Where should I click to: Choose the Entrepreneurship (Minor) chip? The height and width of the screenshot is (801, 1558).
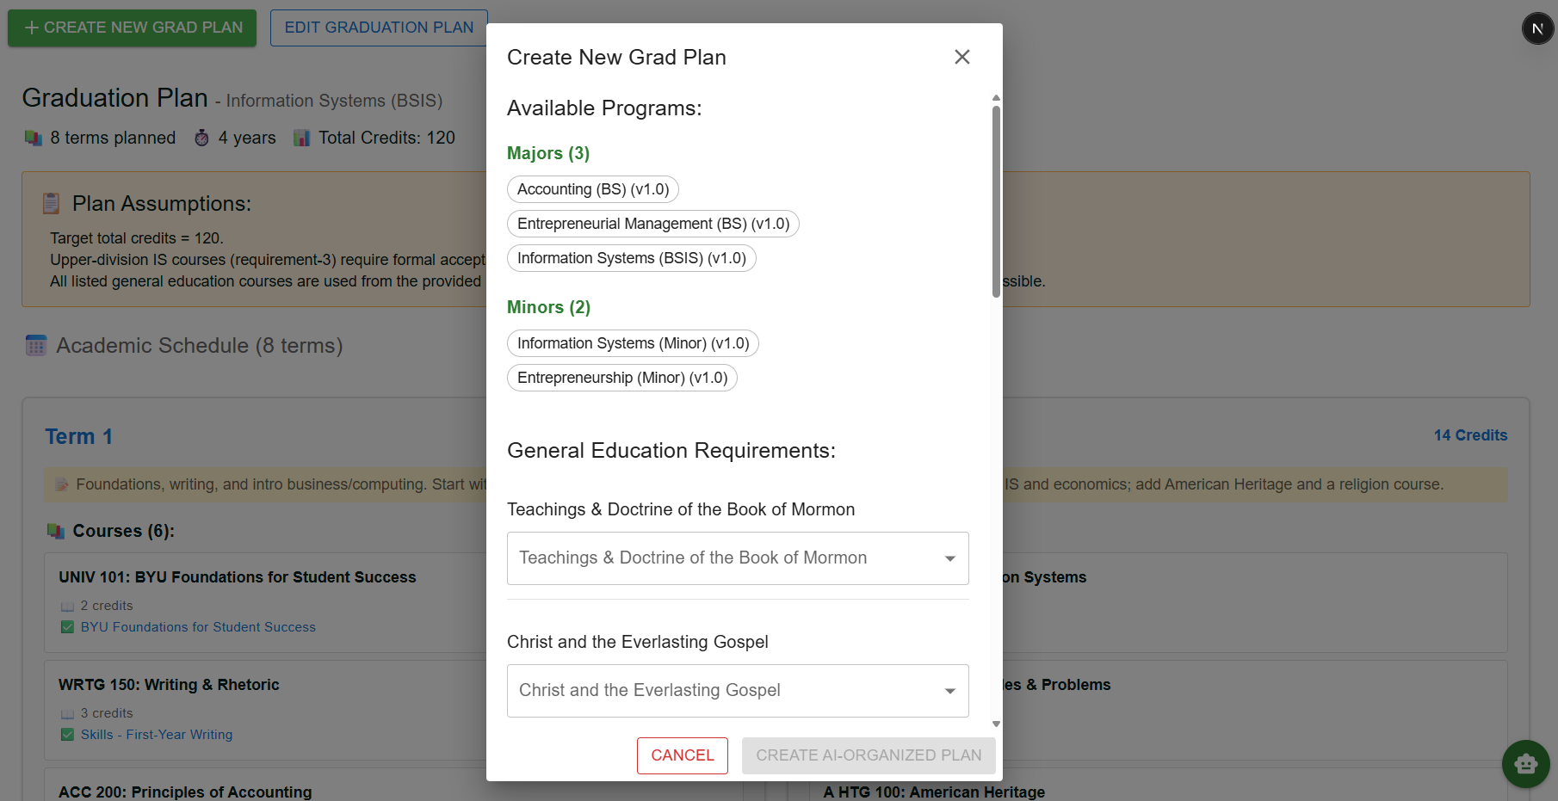621,378
